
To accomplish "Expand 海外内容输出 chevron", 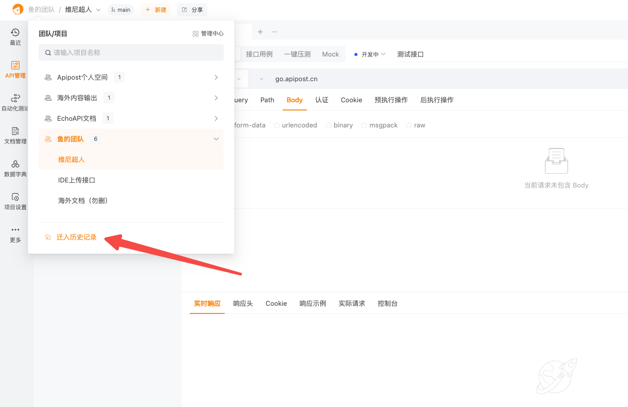I will coord(216,98).
